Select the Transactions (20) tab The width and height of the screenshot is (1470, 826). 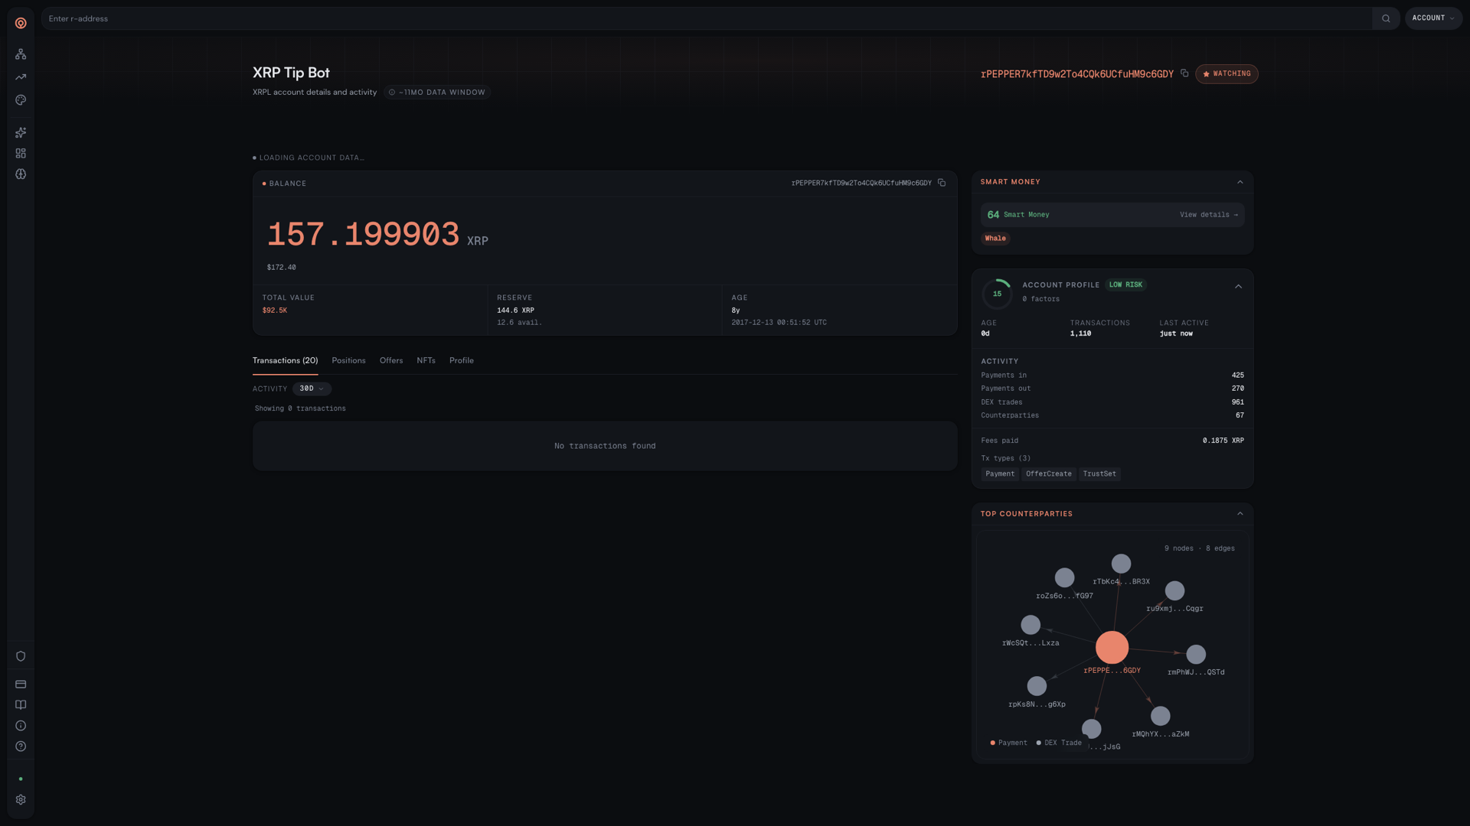point(285,361)
